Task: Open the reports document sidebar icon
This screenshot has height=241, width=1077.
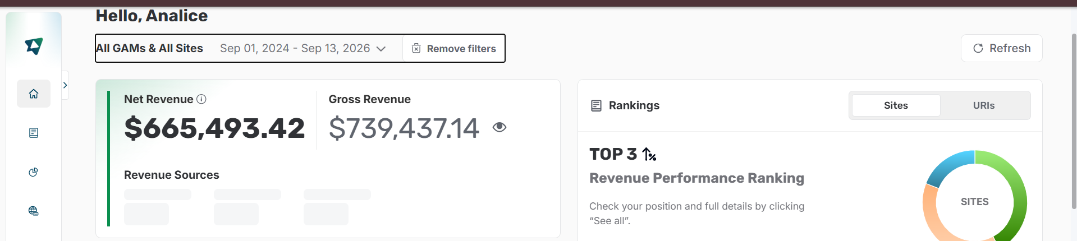Action: (x=34, y=133)
